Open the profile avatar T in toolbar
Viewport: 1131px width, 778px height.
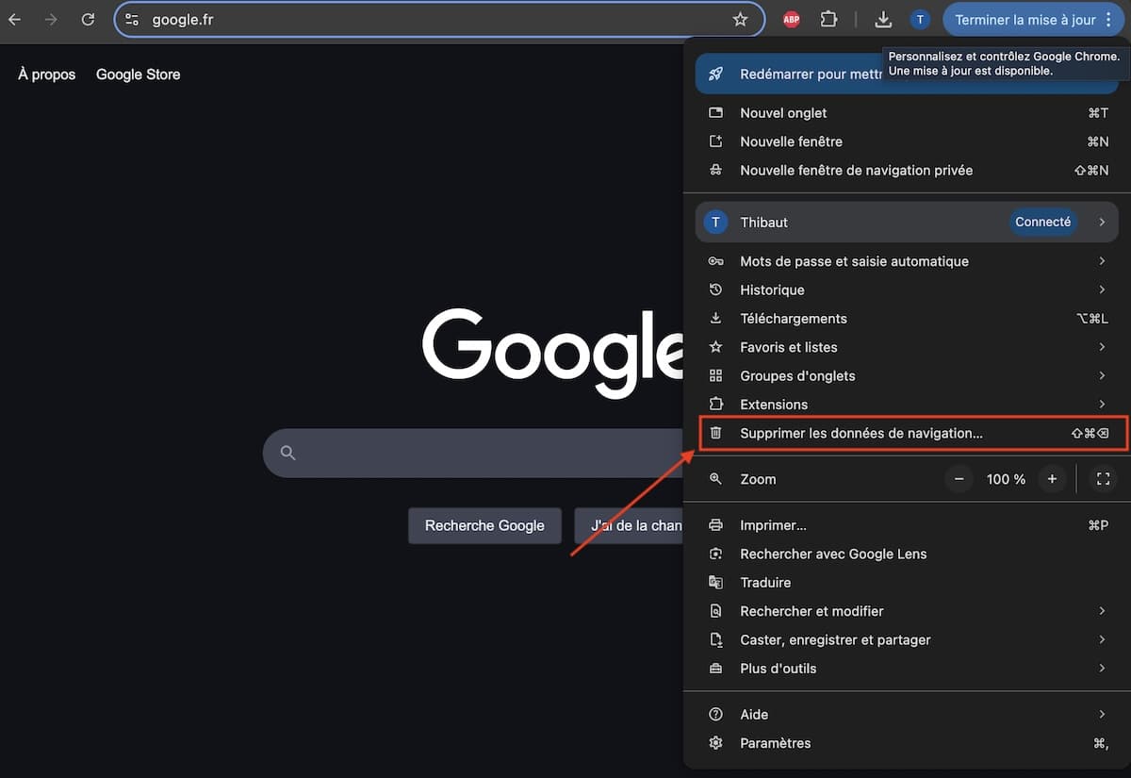coord(920,19)
